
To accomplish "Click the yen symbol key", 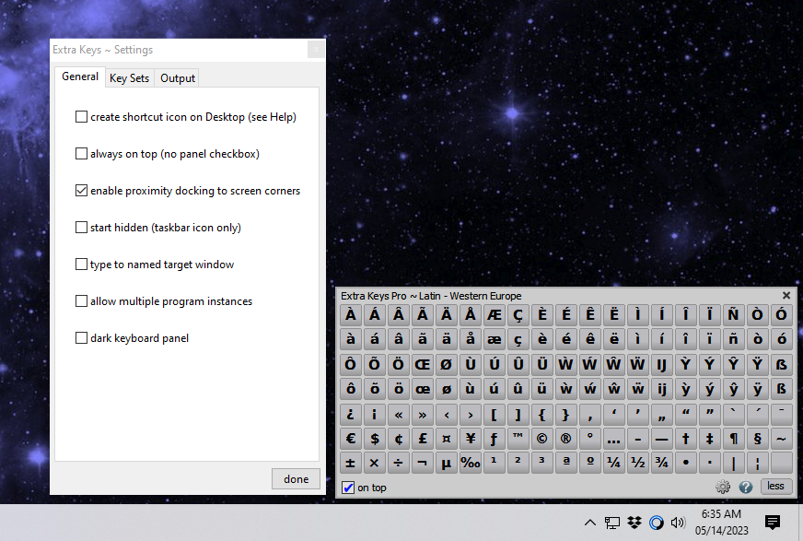I will [x=471, y=439].
